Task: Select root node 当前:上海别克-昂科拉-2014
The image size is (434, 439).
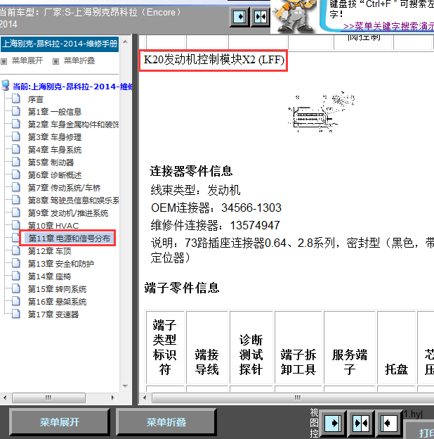Action: click(72, 87)
